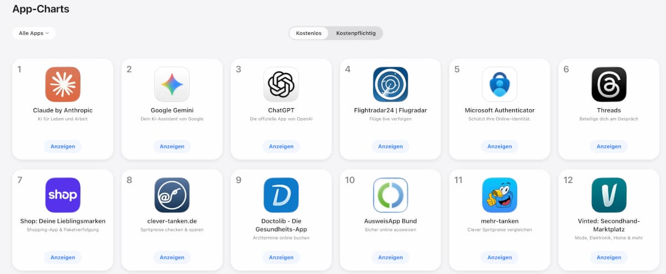This screenshot has height=274, width=666.
Task: Open the purple Shop app icon
Action: point(63,195)
